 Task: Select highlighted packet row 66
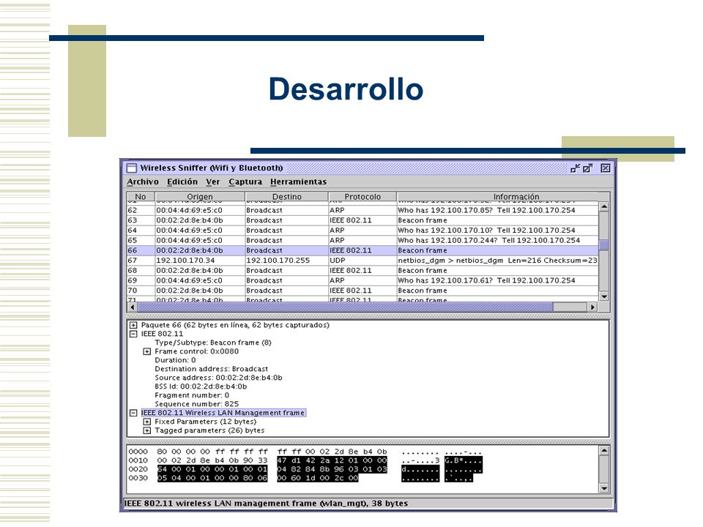pyautogui.click(x=362, y=250)
